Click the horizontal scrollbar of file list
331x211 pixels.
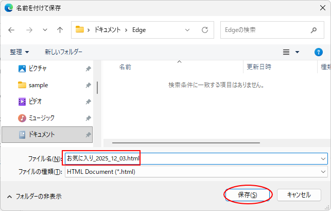pyautogui.click(x=186, y=143)
